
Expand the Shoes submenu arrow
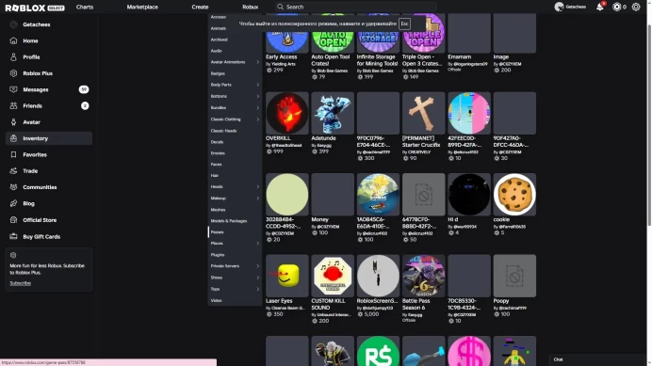point(258,278)
